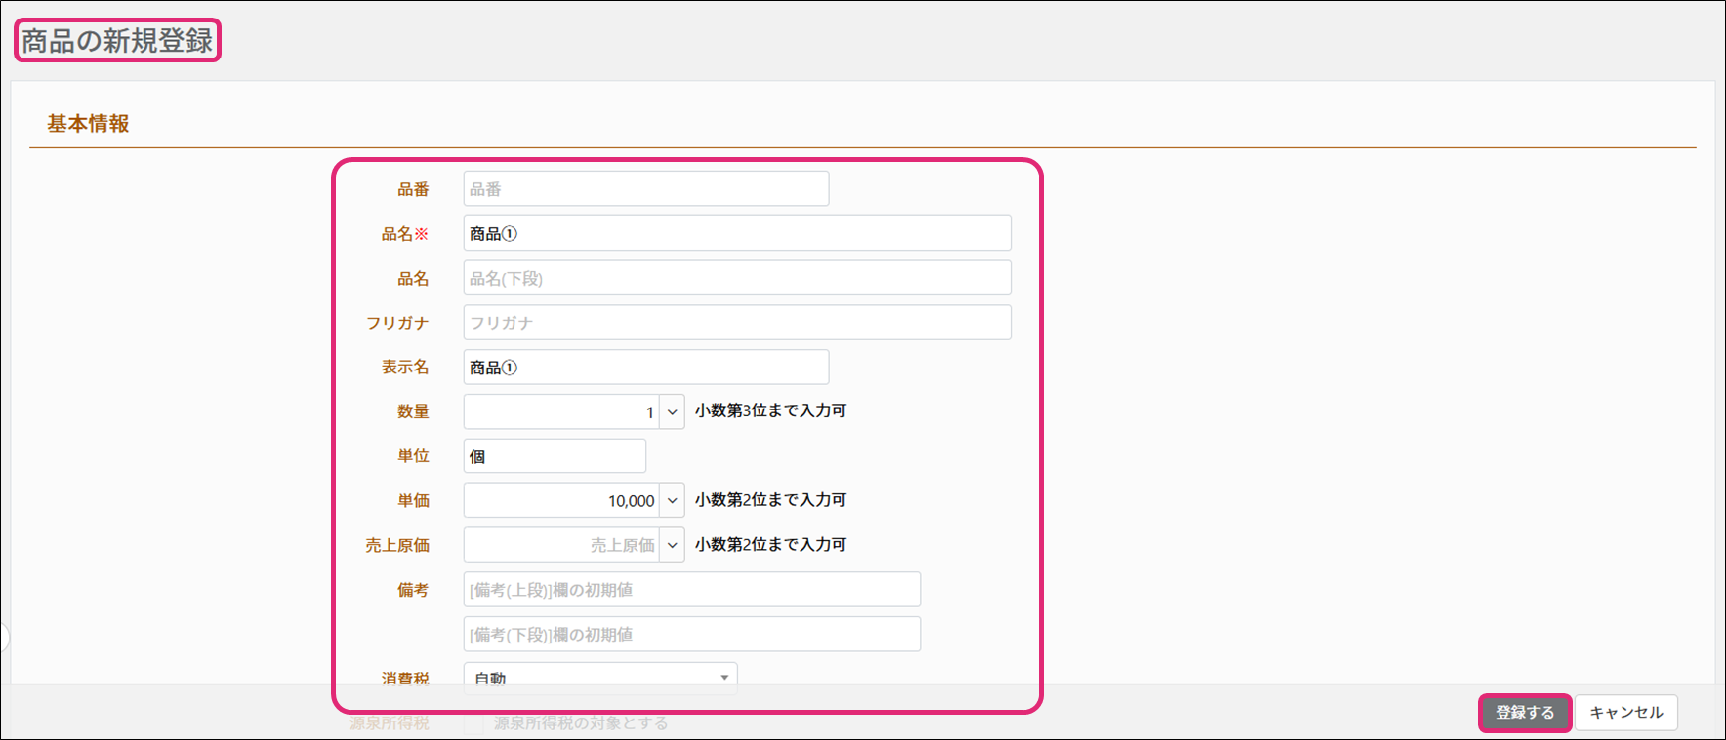Click the 品番 input field

click(x=645, y=189)
